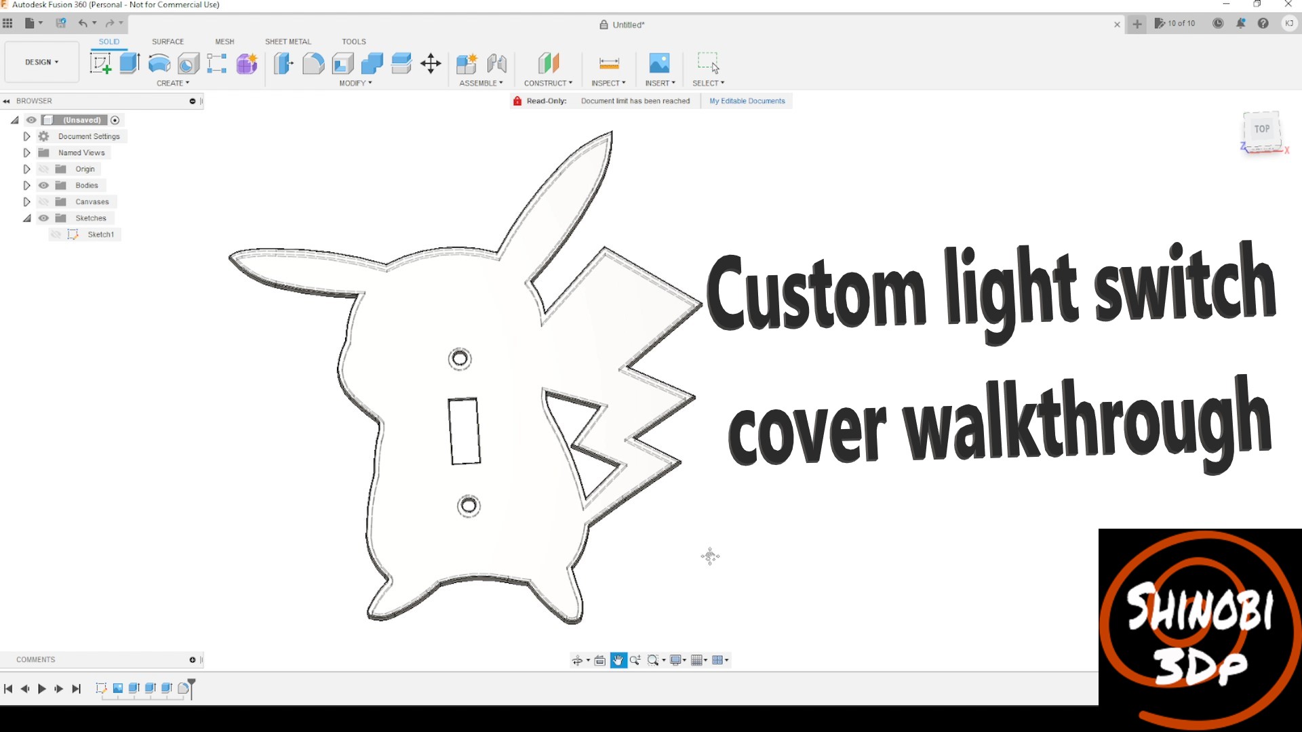
Task: Open the CREATE dropdown menu
Action: click(x=173, y=83)
